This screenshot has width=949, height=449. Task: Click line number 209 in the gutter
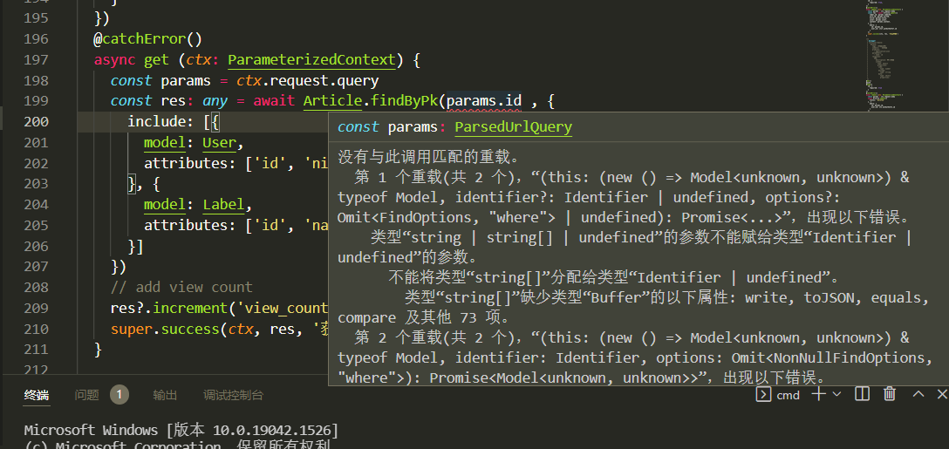(x=37, y=308)
